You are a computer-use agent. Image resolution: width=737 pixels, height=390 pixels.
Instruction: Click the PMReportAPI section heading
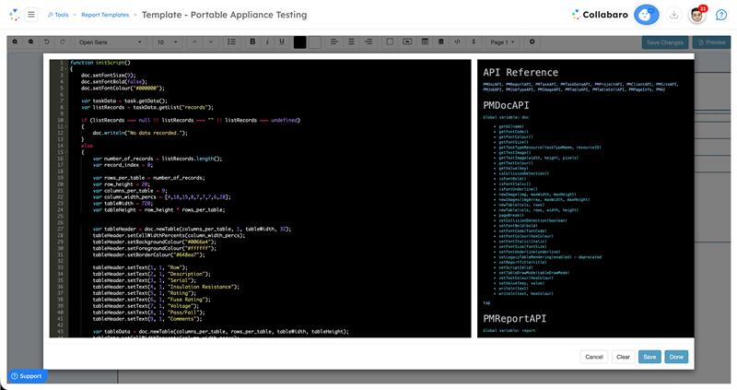515,318
